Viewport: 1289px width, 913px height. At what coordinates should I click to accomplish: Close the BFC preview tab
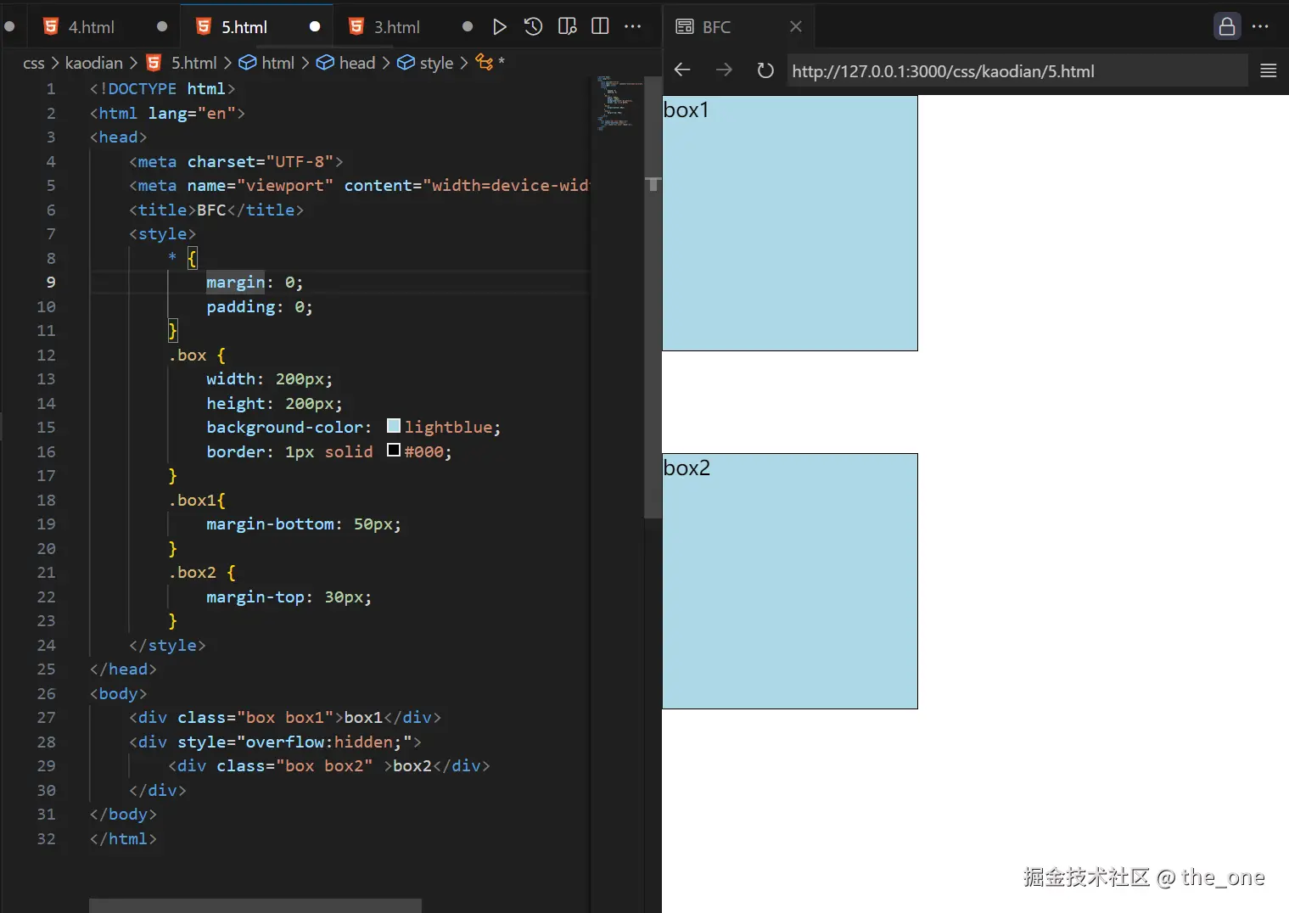(x=795, y=27)
